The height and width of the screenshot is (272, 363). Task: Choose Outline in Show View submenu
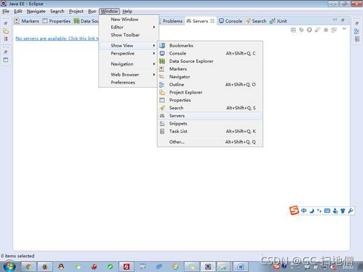tap(209, 84)
